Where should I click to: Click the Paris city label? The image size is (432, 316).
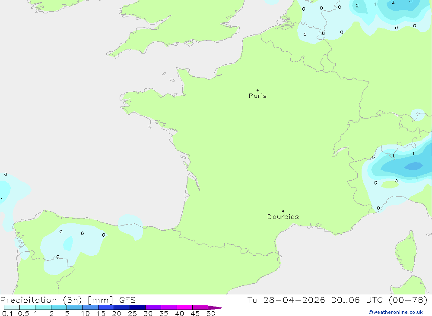coord(257,96)
